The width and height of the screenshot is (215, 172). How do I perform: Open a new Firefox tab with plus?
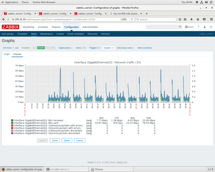click(x=147, y=13)
